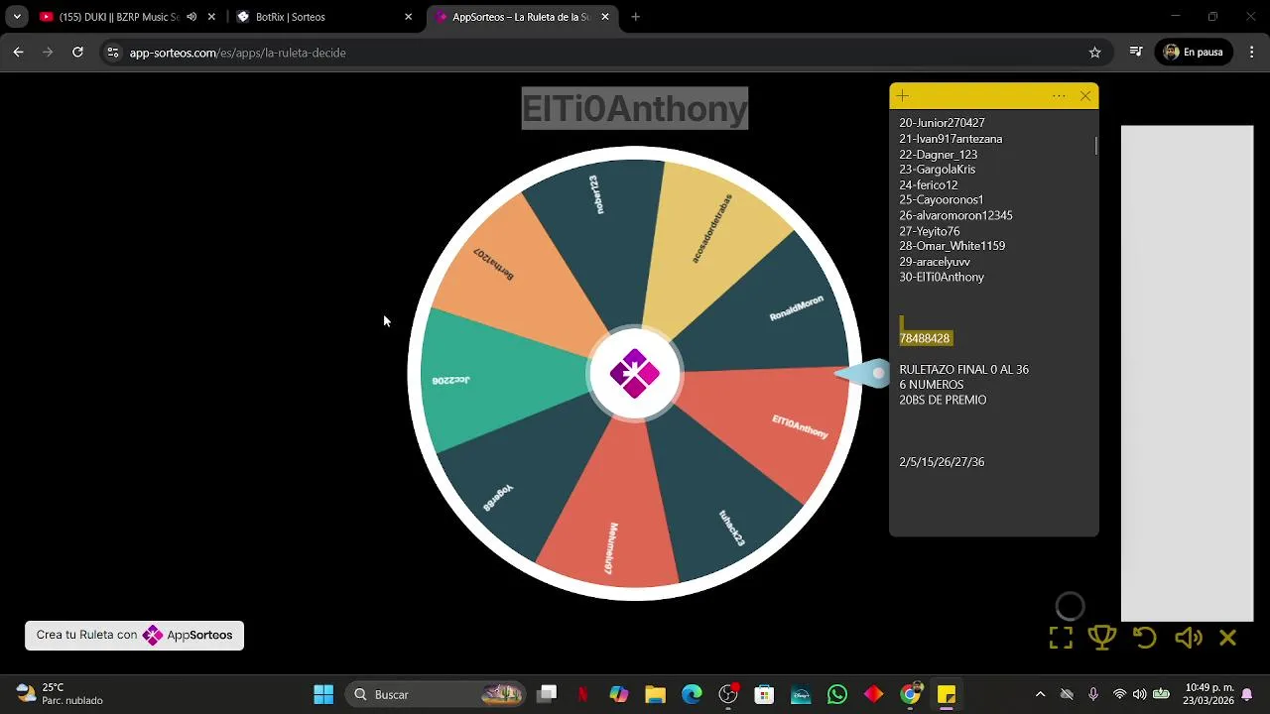Enter fullscreen mode for the roulette

click(1061, 638)
